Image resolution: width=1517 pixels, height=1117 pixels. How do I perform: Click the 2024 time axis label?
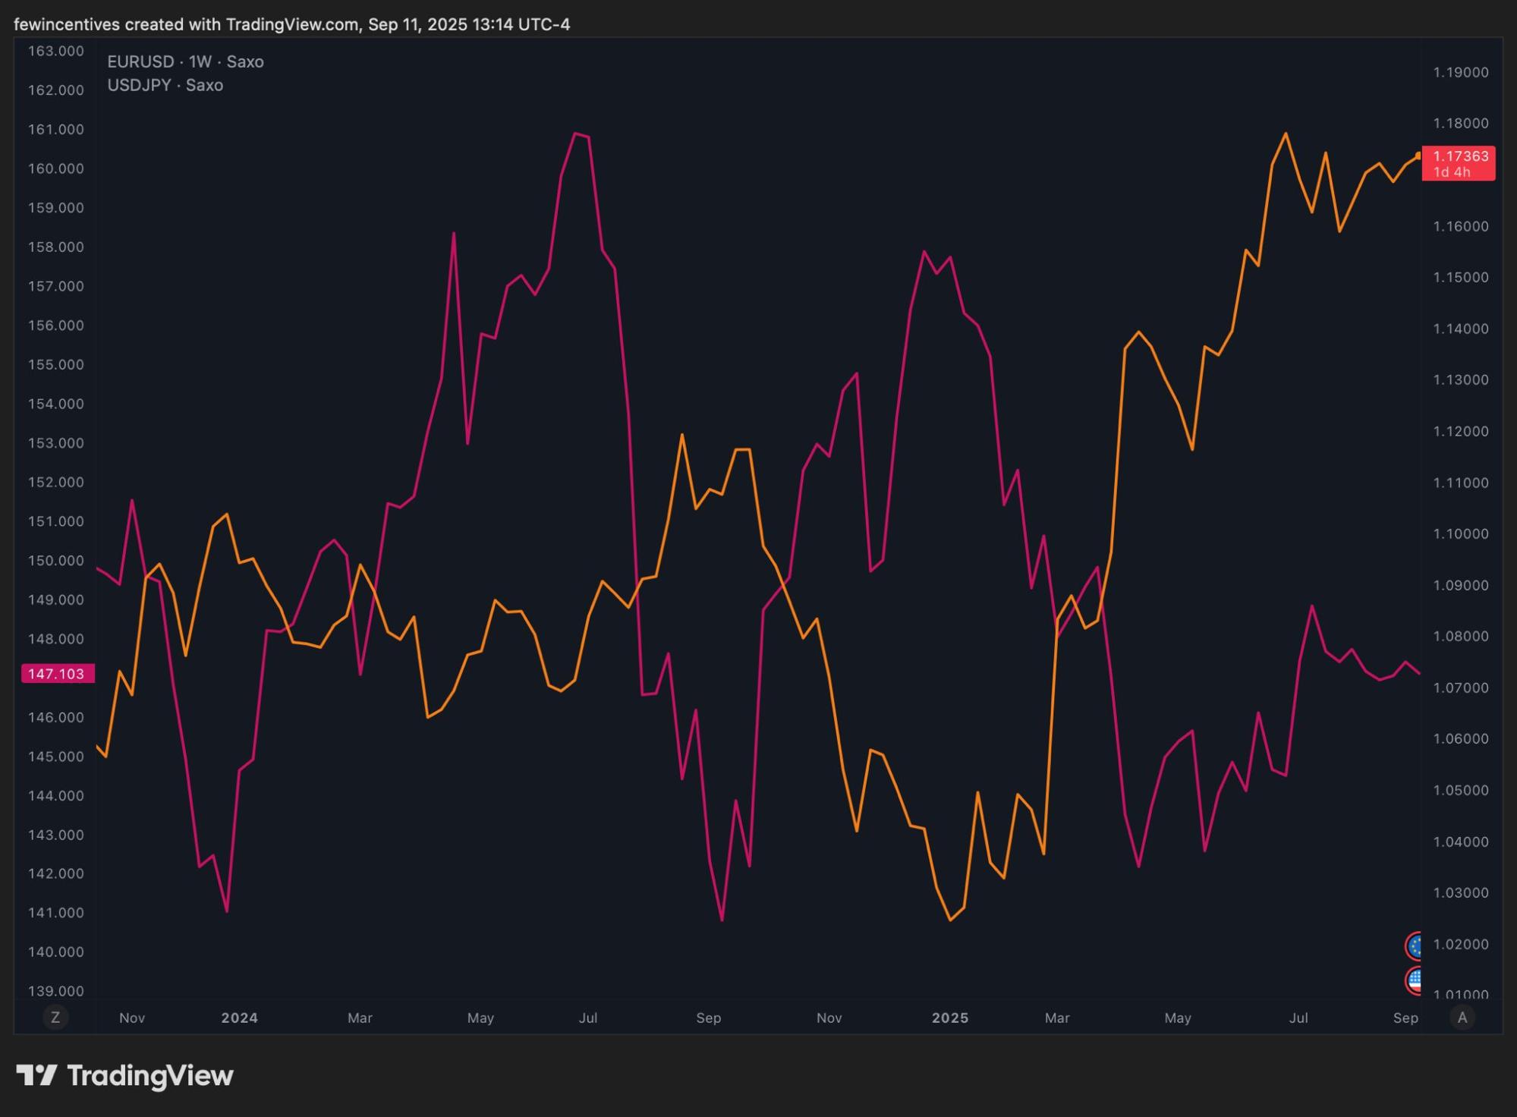(239, 1018)
